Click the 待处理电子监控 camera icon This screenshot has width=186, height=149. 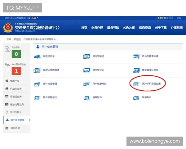pos(7,65)
